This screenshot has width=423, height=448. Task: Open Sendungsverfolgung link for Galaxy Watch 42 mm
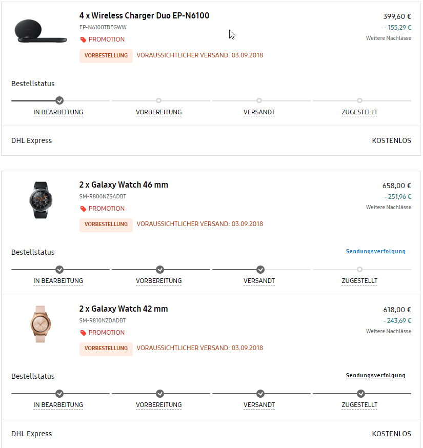[375, 375]
